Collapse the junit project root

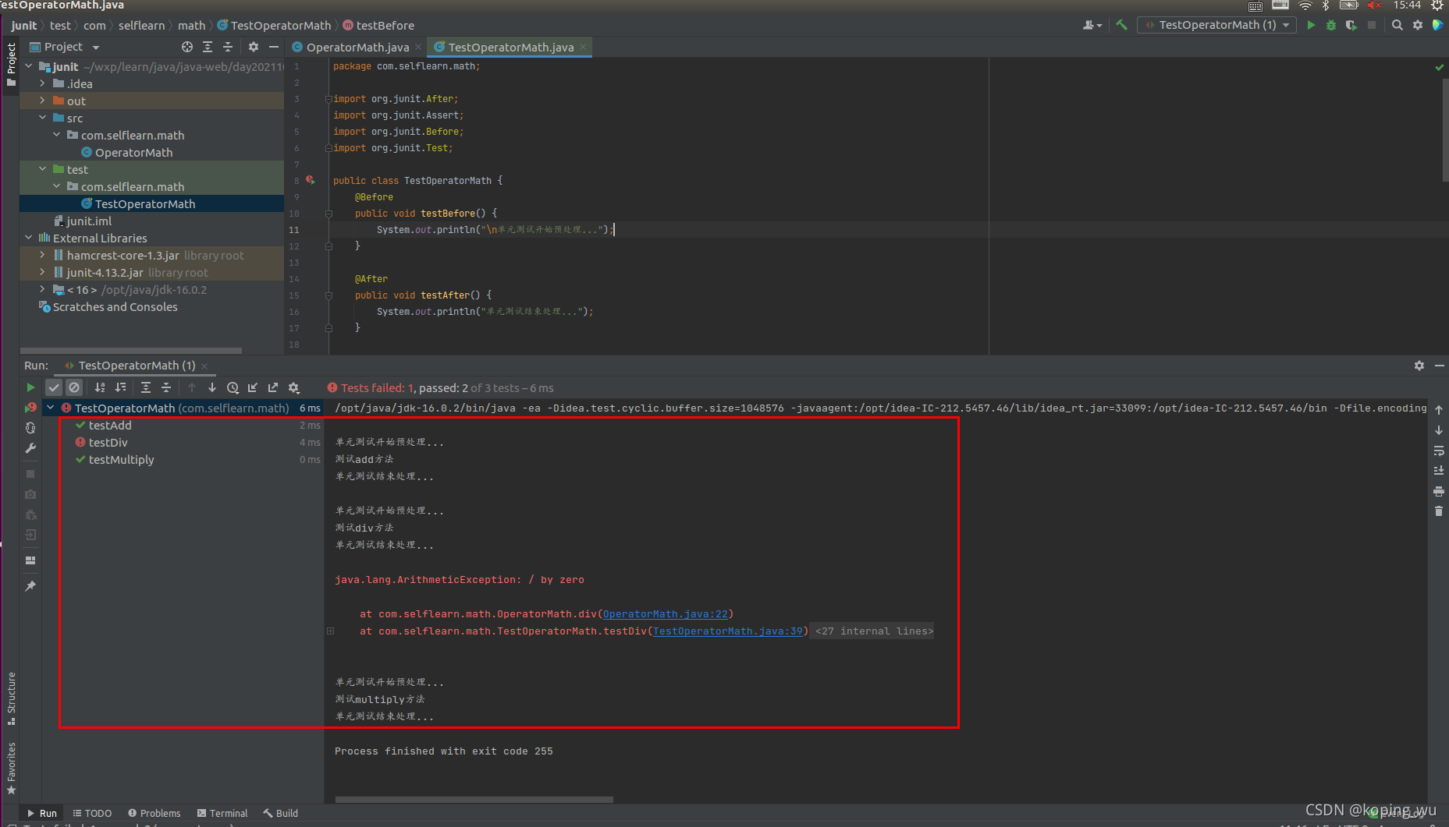pos(29,66)
